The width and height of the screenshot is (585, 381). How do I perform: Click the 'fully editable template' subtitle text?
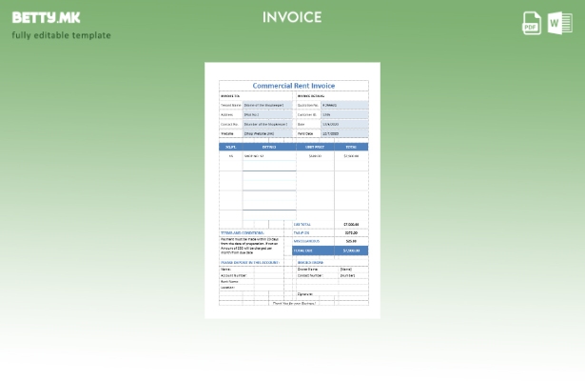pos(61,36)
